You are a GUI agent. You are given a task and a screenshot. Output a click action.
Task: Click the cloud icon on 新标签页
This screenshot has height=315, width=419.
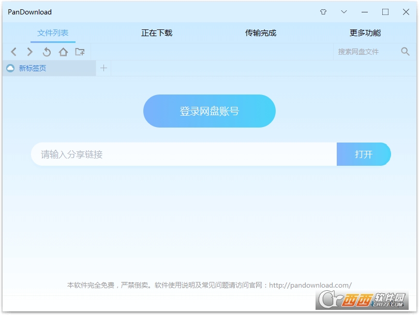tap(10, 68)
